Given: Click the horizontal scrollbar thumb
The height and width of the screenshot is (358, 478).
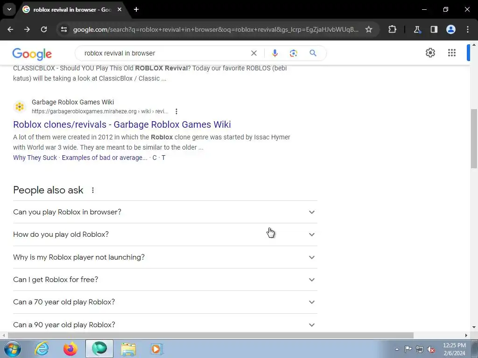Looking at the screenshot, I should pyautogui.click(x=211, y=335).
